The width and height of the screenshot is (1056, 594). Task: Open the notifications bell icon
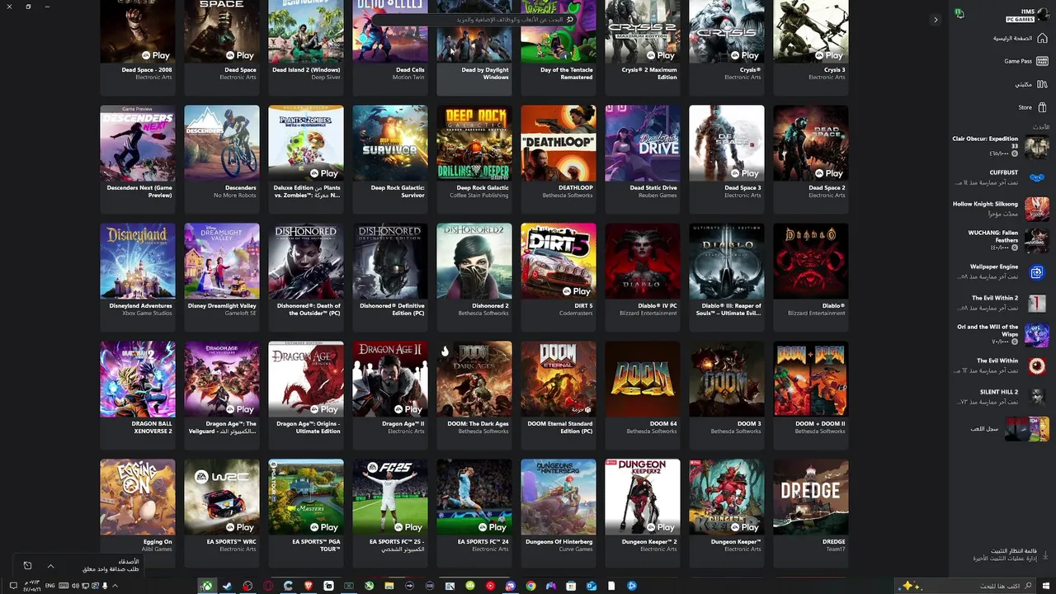click(x=959, y=14)
